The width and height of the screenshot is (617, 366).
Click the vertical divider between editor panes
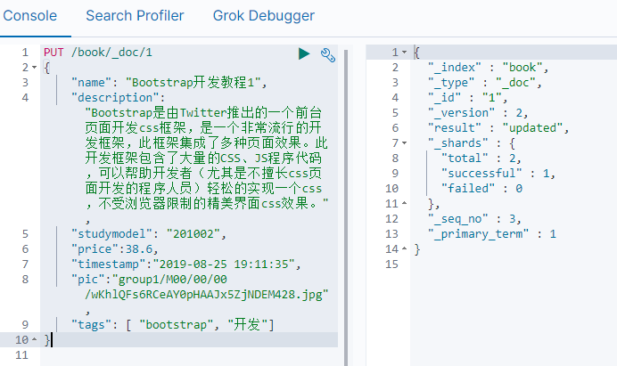click(x=346, y=207)
